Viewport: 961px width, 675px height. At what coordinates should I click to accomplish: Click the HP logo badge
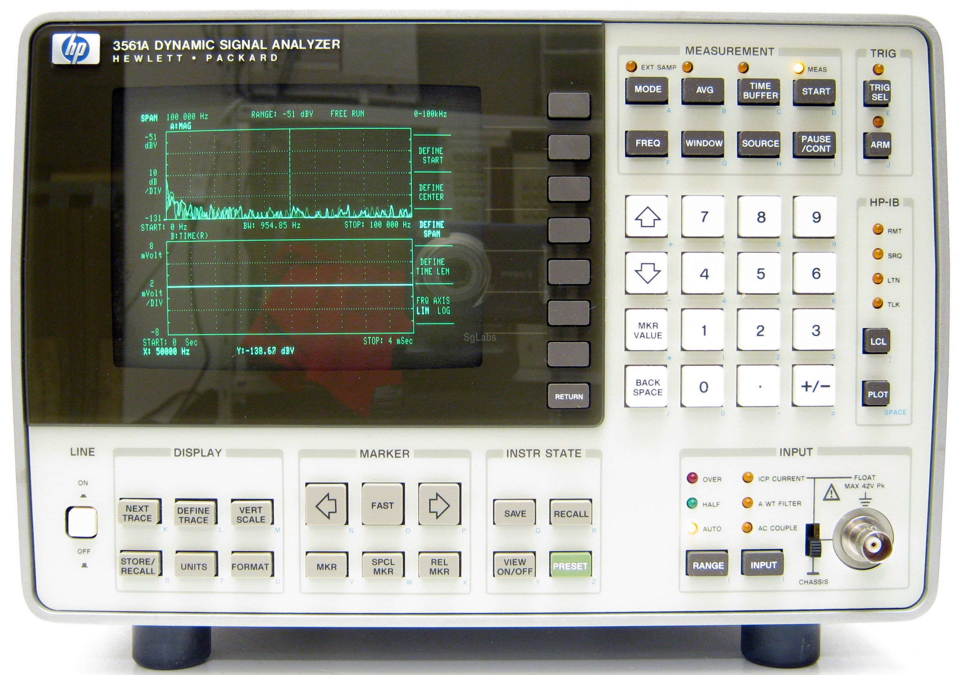[x=76, y=49]
